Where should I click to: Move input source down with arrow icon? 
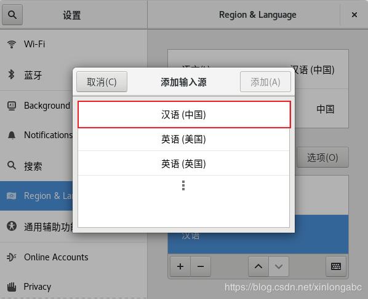279,266
